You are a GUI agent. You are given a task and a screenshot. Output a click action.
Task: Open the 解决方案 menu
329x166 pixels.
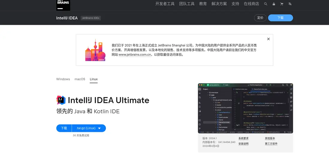point(219,4)
